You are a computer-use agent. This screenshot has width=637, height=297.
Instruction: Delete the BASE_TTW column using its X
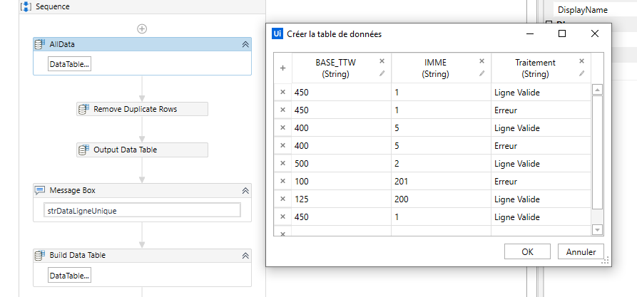click(382, 61)
